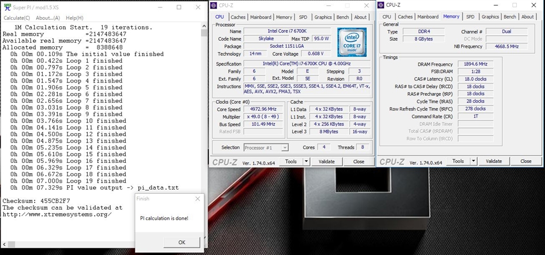
Task: Click the Package field Socket 1151 LGA
Action: [287, 46]
